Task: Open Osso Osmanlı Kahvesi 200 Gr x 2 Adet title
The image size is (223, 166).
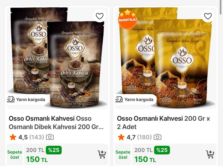Action: coord(163,123)
